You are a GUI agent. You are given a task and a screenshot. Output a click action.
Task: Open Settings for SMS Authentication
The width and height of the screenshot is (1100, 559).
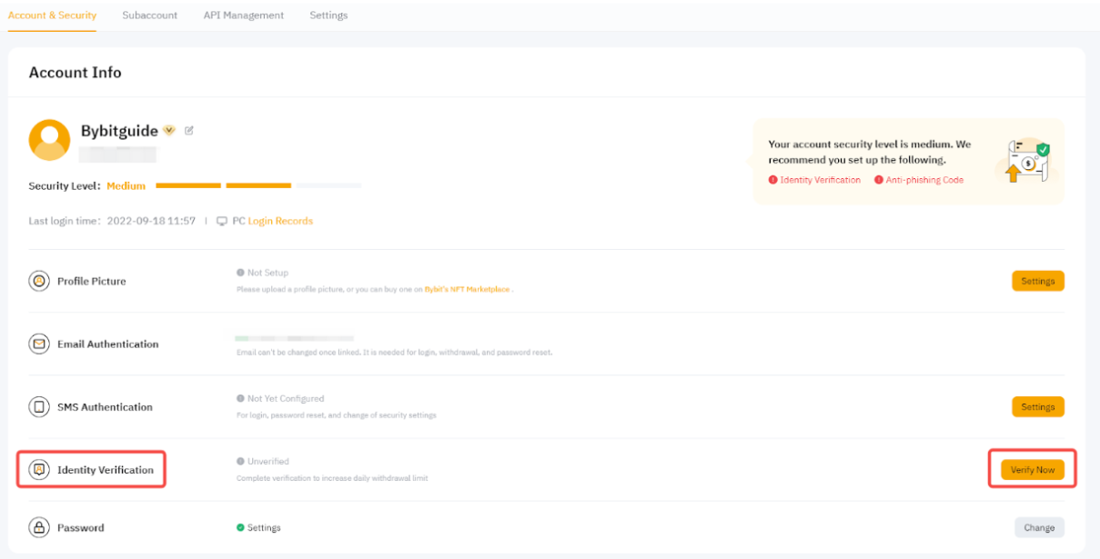(x=1037, y=407)
